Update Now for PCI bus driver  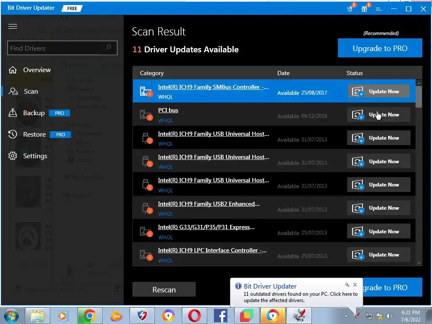coord(379,114)
